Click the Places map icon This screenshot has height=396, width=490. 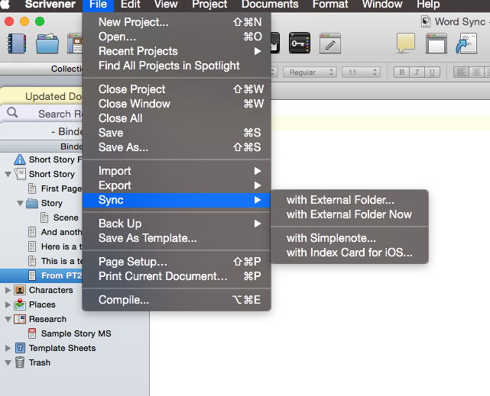click(20, 304)
